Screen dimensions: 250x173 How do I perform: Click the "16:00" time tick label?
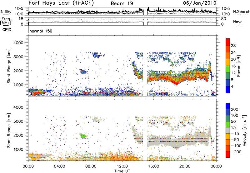point(153,166)
